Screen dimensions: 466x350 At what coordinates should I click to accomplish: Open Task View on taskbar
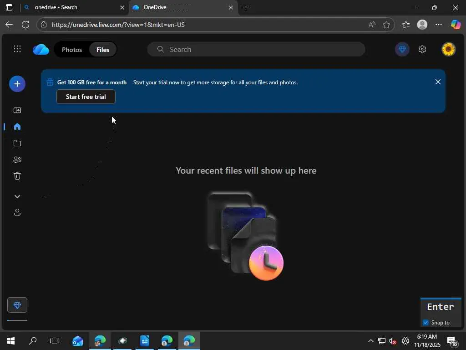pyautogui.click(x=55, y=341)
